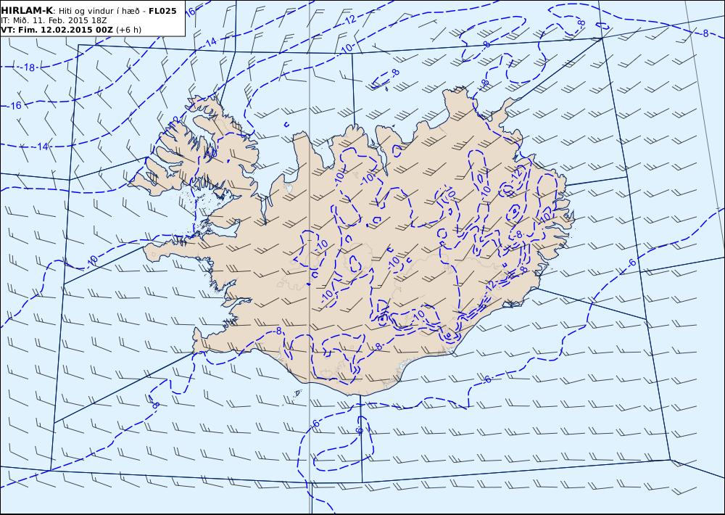Click the issue time line 'IT: Mið. 11. Feb. 2015 18Z'
Screen dimensions: 725x515
point(54,20)
